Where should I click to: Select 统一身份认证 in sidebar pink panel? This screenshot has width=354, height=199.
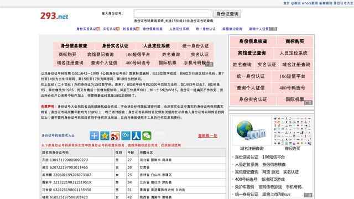click(251, 76)
